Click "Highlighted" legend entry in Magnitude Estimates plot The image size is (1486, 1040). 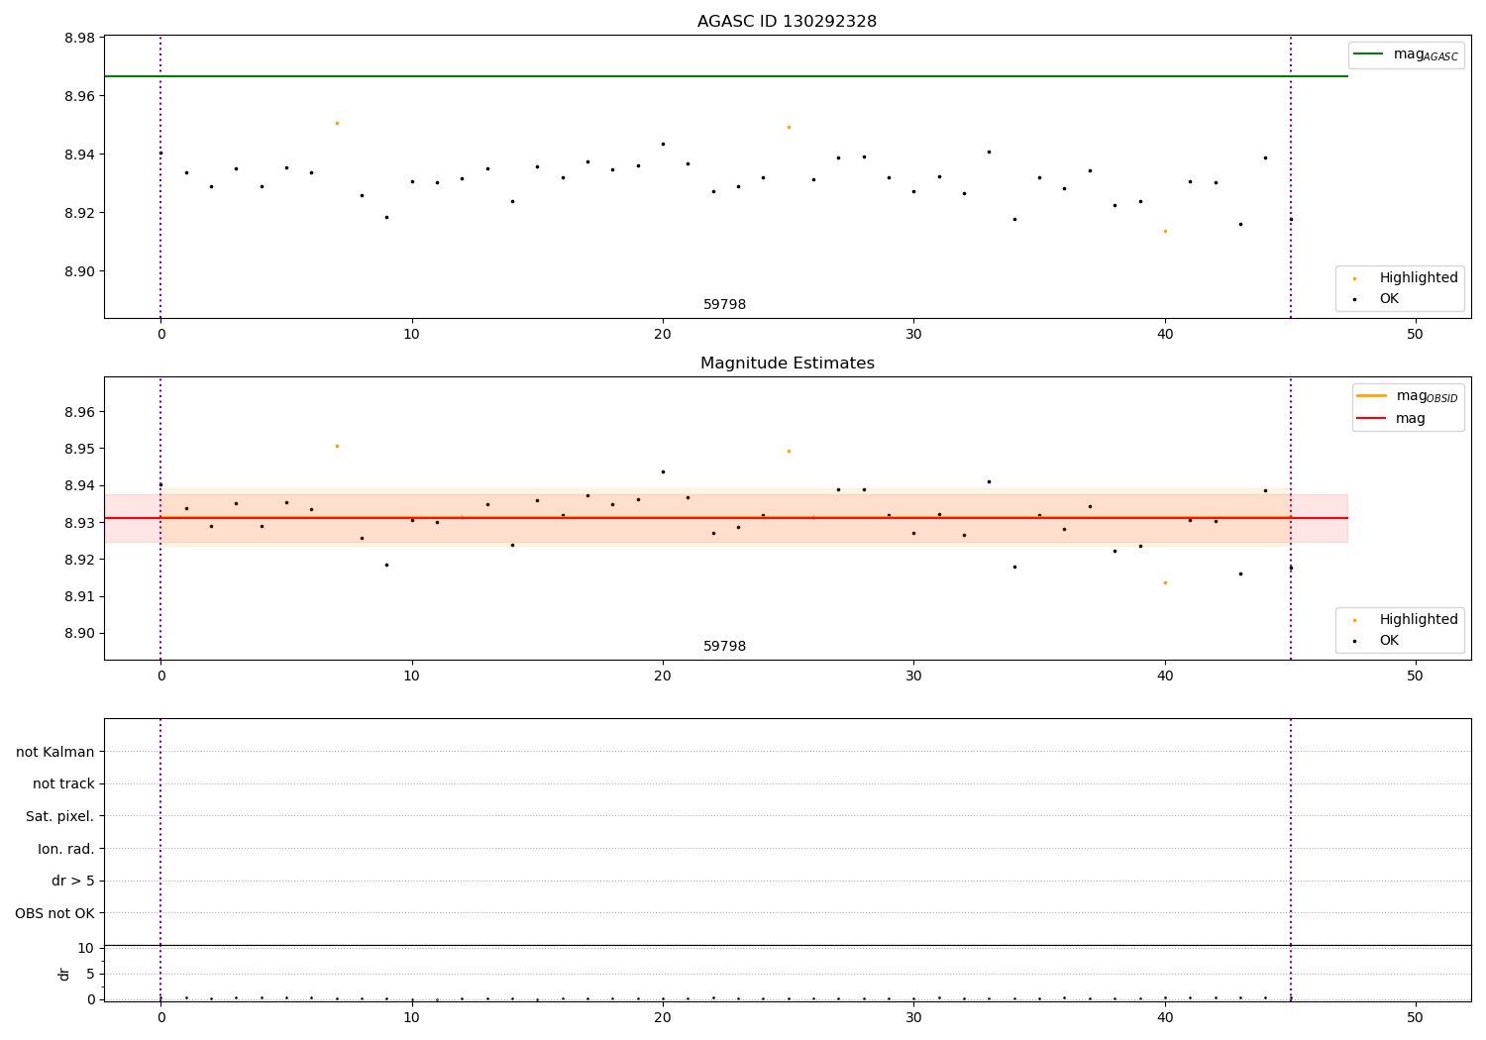pyautogui.click(x=1406, y=620)
